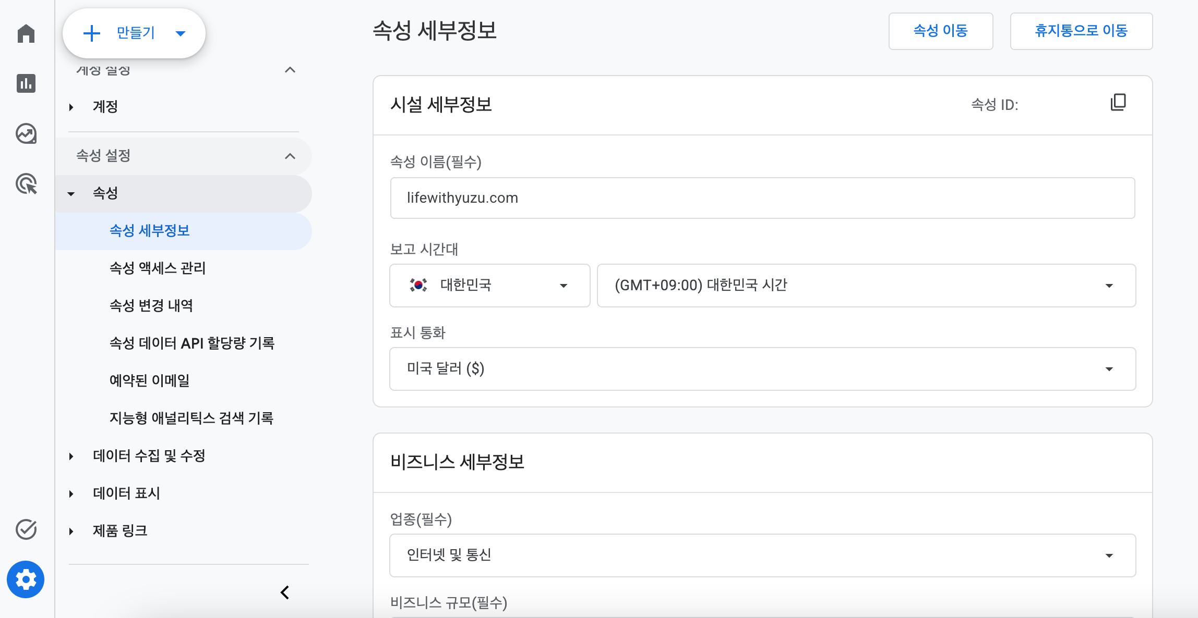Click the 보고 시간대 label
Image resolution: width=1198 pixels, height=618 pixels.
[424, 249]
